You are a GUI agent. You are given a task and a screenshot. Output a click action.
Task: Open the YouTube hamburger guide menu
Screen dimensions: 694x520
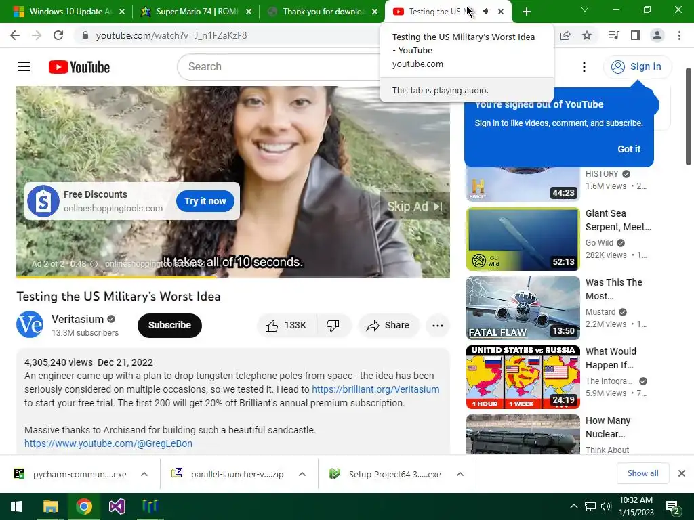[x=24, y=67]
